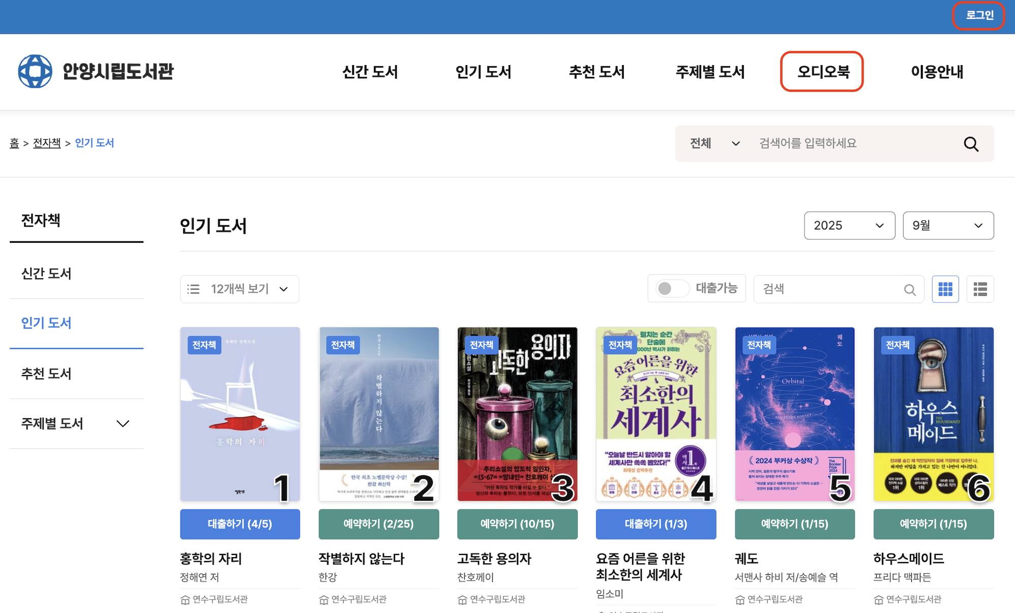
Task: Click the 로그인 button
Action: [x=979, y=15]
